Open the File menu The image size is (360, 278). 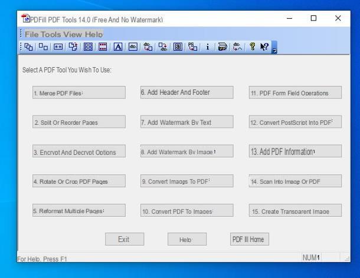31,34
